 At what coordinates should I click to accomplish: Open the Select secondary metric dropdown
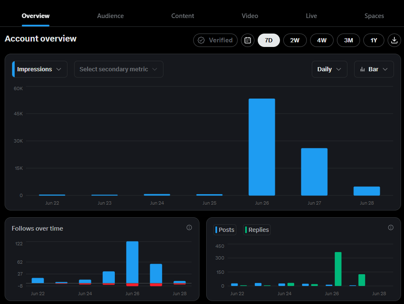119,69
